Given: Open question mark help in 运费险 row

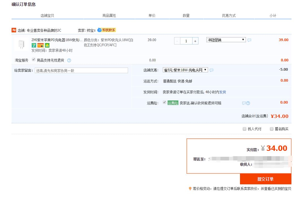Looking at the screenshot, I should coord(248,103).
